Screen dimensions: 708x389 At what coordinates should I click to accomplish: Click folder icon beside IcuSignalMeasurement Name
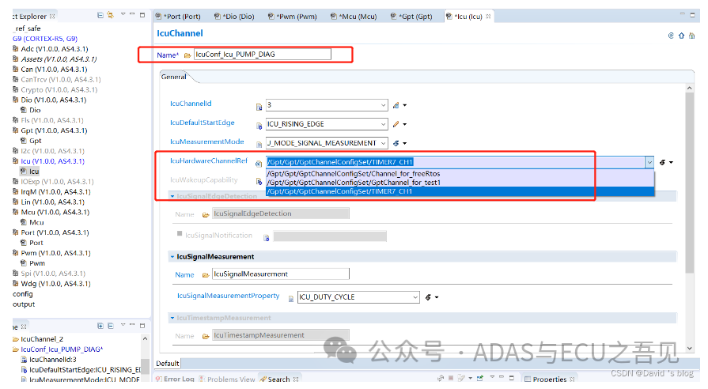point(206,275)
